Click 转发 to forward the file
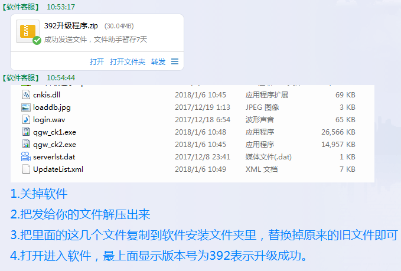 pos(158,61)
